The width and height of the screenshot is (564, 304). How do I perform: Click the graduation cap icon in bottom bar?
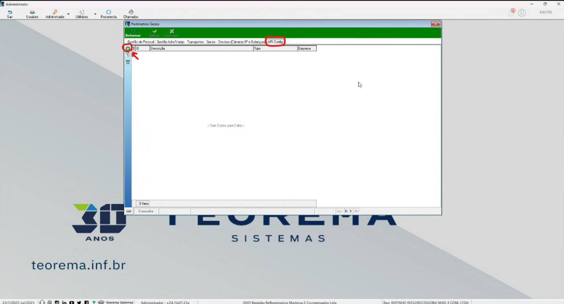click(101, 302)
